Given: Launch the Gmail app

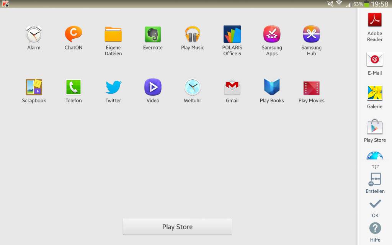Looking at the screenshot, I should [232, 87].
